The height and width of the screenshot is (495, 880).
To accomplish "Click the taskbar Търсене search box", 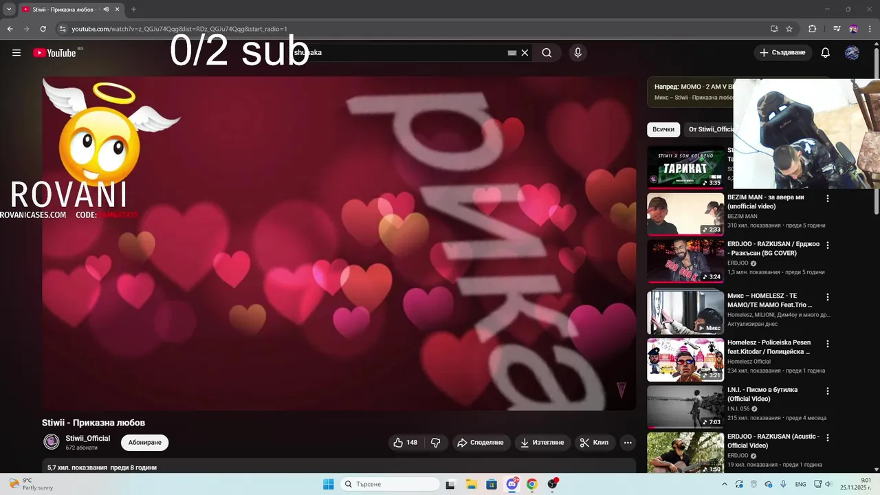I will tap(390, 484).
